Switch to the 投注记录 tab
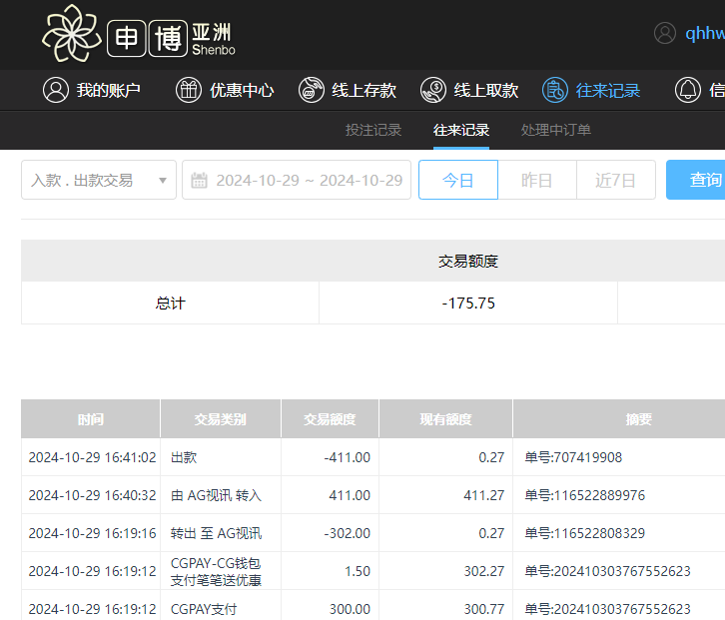725x620 pixels. pos(373,130)
